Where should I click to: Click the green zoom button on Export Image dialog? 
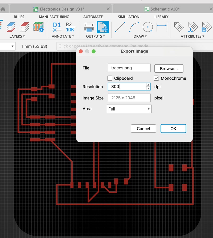pos(94,51)
